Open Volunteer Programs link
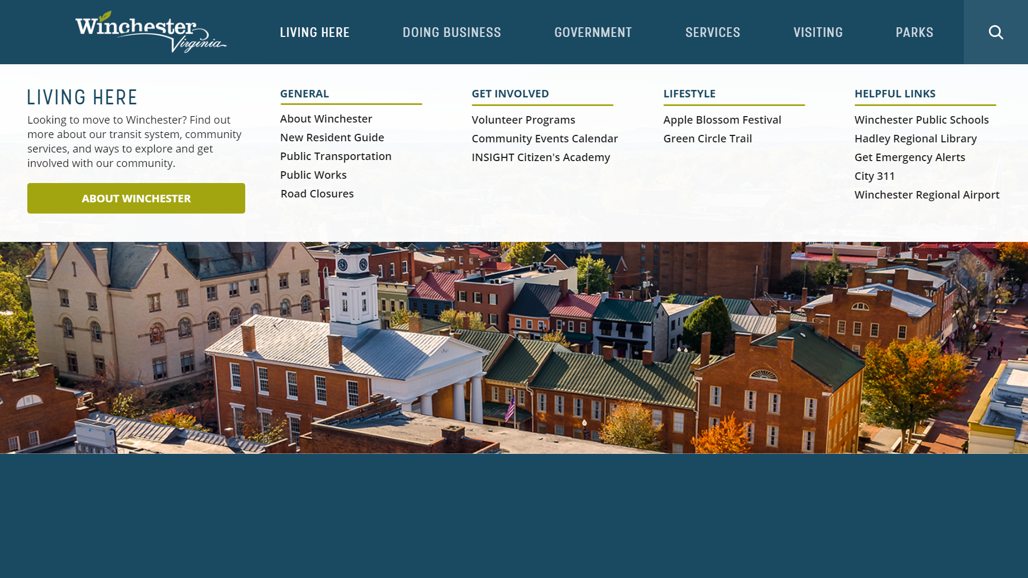Screen dimensions: 1028x578 click(523, 120)
